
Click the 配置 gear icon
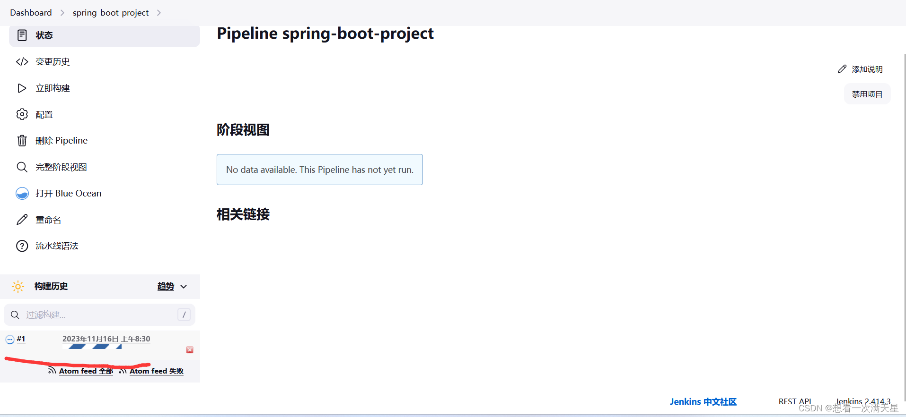[22, 114]
